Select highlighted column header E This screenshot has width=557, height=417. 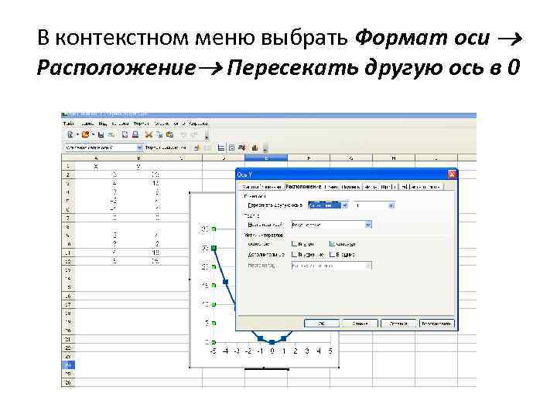(266, 158)
